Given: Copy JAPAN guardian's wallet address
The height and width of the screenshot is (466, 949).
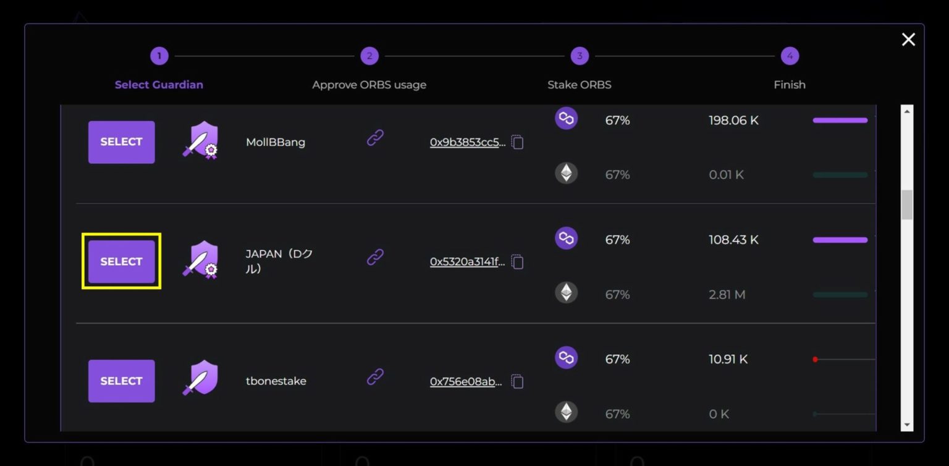Looking at the screenshot, I should click(x=517, y=261).
